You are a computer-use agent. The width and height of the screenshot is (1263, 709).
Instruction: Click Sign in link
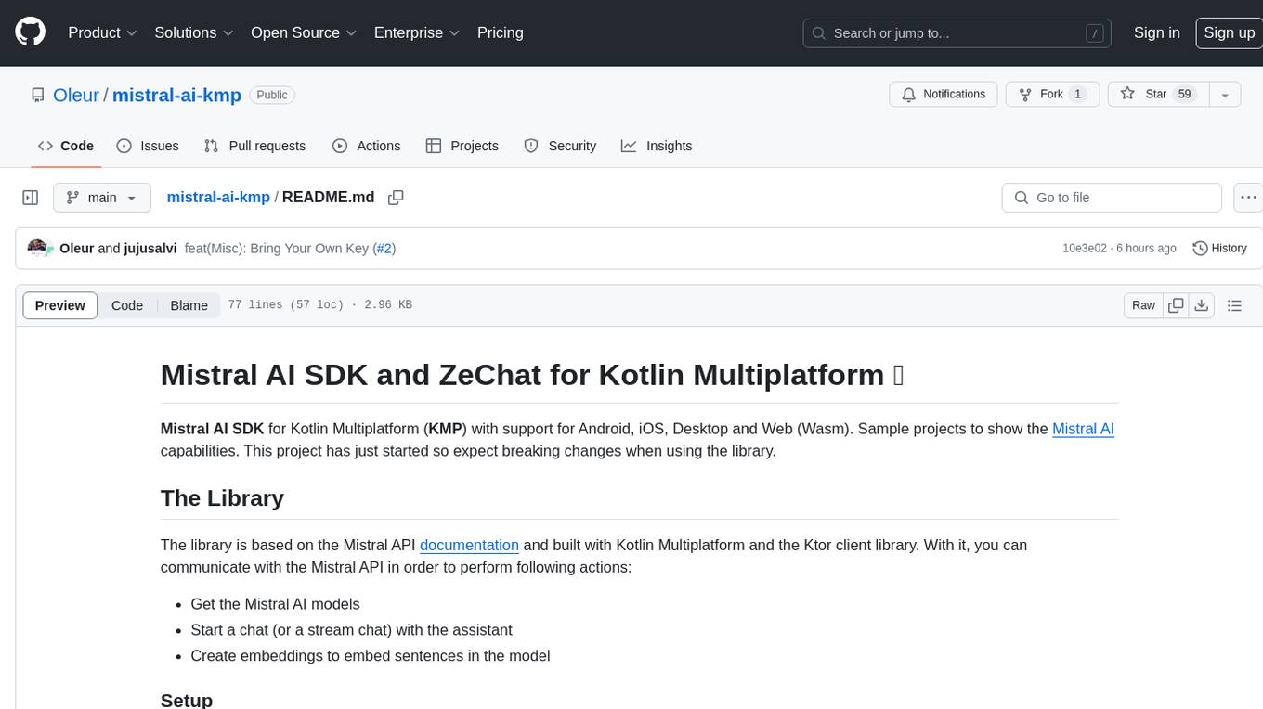click(1156, 32)
